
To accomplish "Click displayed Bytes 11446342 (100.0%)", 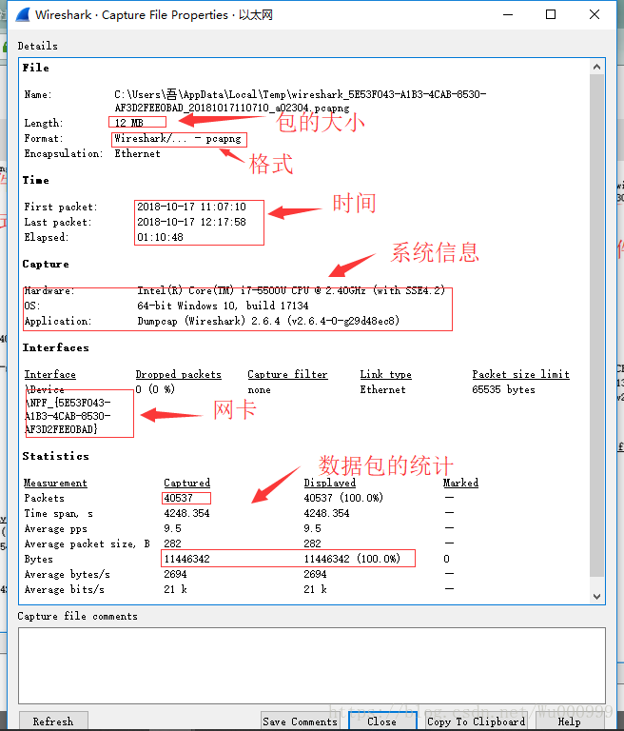I will [352, 559].
